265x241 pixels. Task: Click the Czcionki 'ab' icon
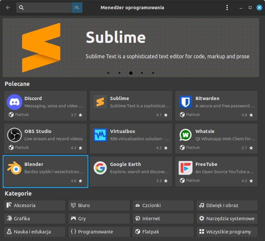[137, 205]
